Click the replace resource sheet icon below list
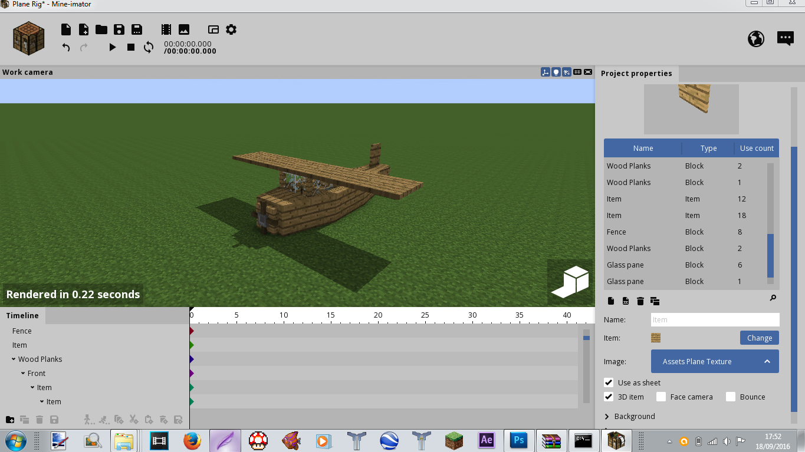This screenshot has height=452, width=805. coord(626,301)
